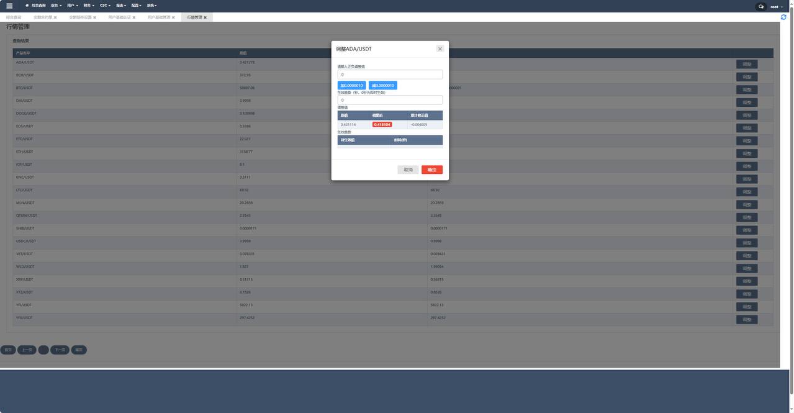
Task: Click the blue refresh icon
Action: 783,17
